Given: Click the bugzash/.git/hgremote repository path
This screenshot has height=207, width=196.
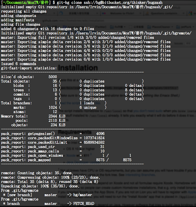Looking at the screenshot, I should tap(168, 33).
